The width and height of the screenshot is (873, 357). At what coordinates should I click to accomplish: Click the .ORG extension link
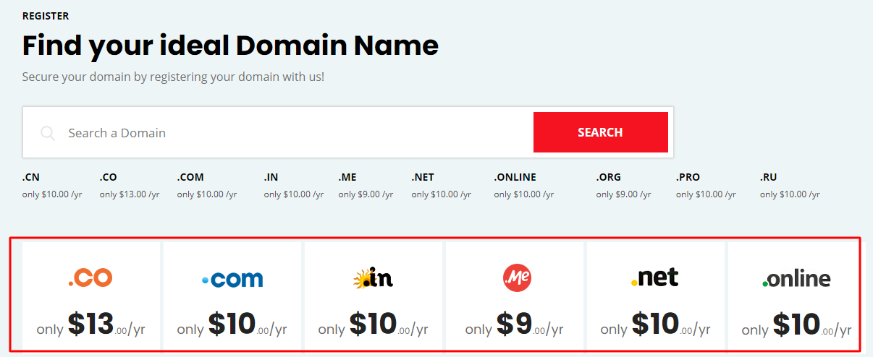pyautogui.click(x=609, y=177)
